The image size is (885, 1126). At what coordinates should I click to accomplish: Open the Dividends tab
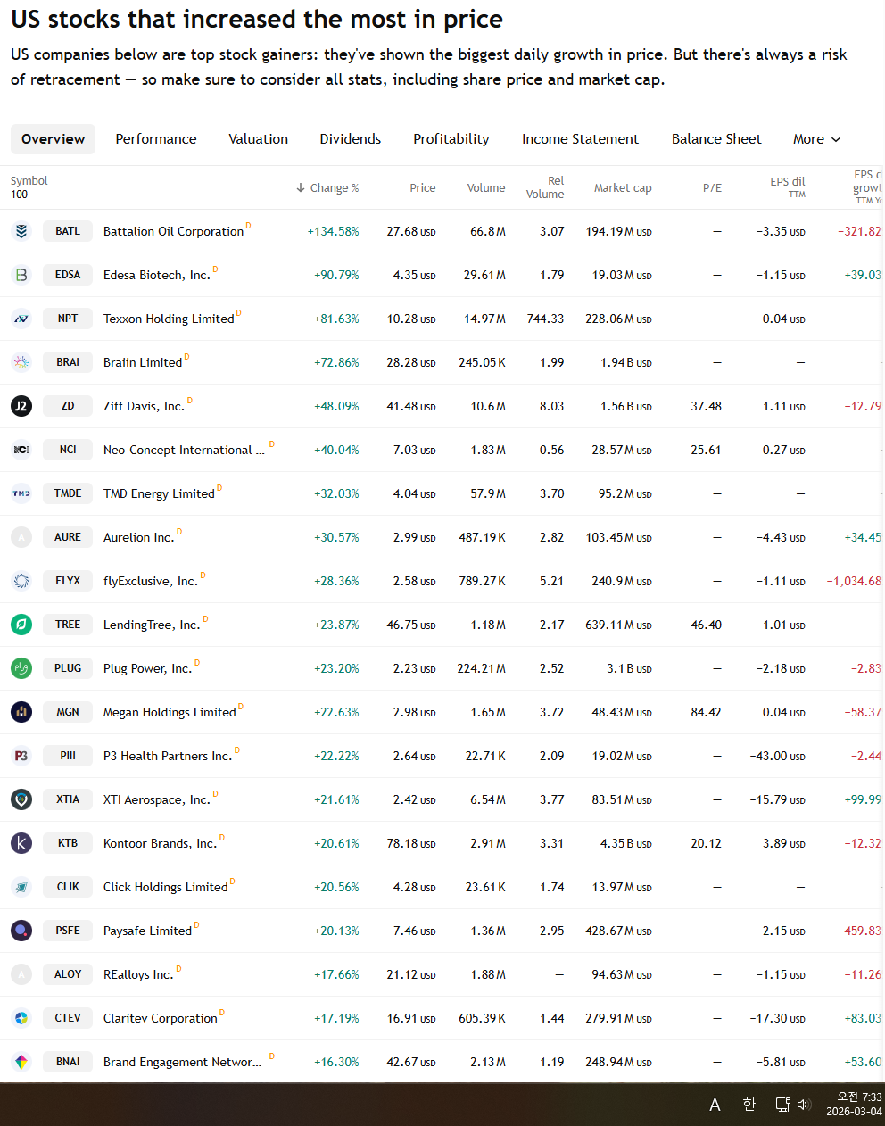point(351,139)
